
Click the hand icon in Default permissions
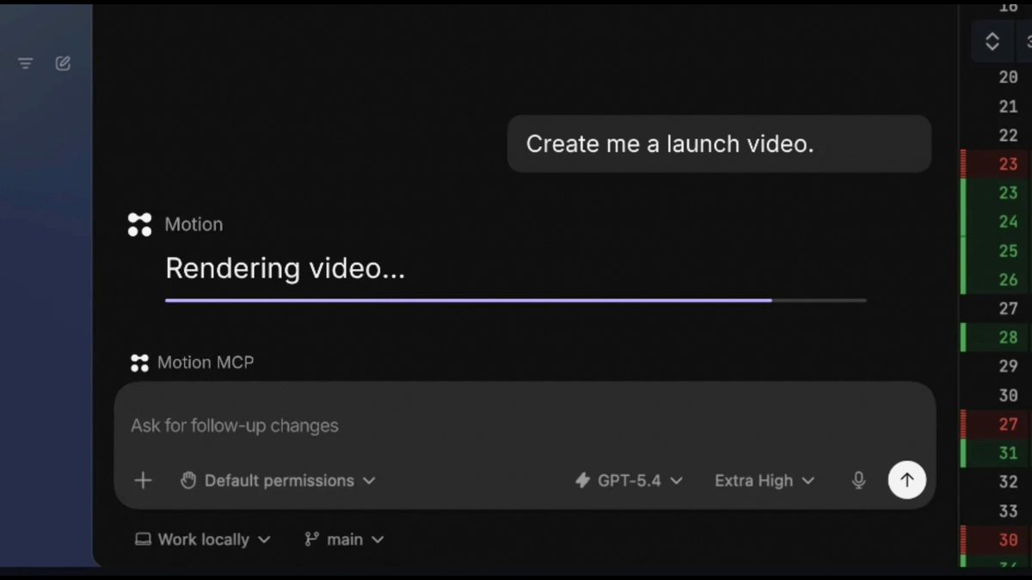187,480
